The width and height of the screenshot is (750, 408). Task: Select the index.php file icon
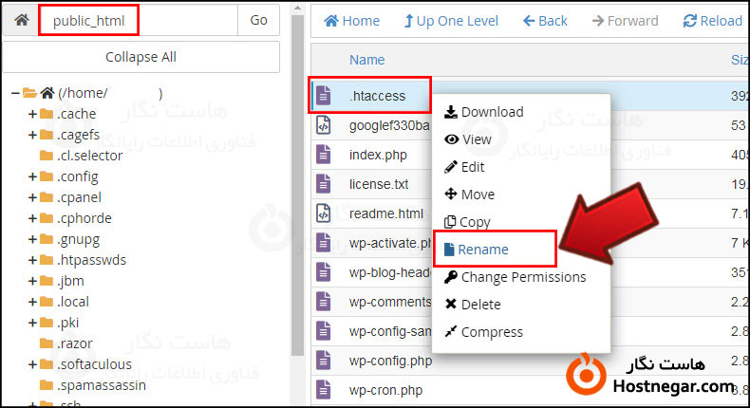point(324,155)
